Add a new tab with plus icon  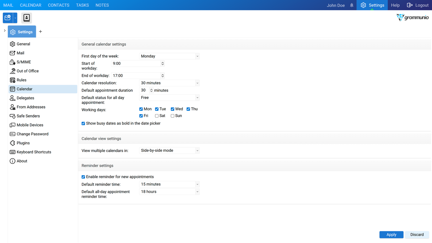pos(40,32)
